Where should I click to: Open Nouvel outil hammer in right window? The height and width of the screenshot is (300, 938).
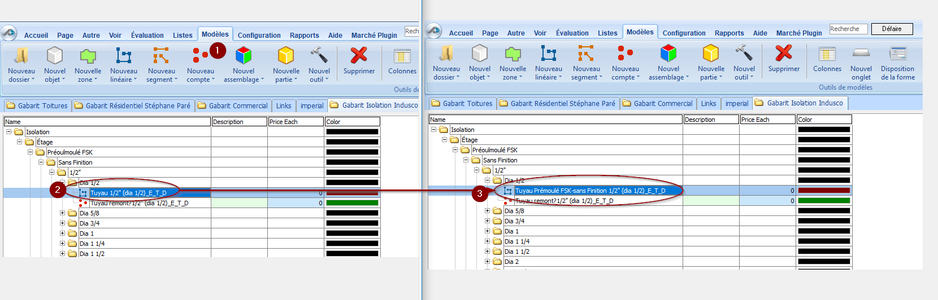tap(744, 54)
